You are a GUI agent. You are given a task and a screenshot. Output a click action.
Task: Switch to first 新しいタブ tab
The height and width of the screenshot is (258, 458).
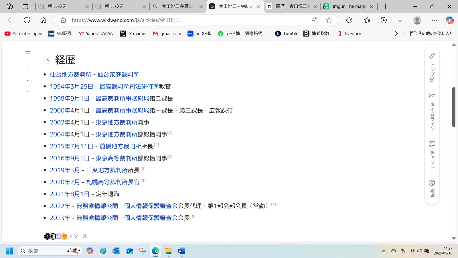coord(64,6)
